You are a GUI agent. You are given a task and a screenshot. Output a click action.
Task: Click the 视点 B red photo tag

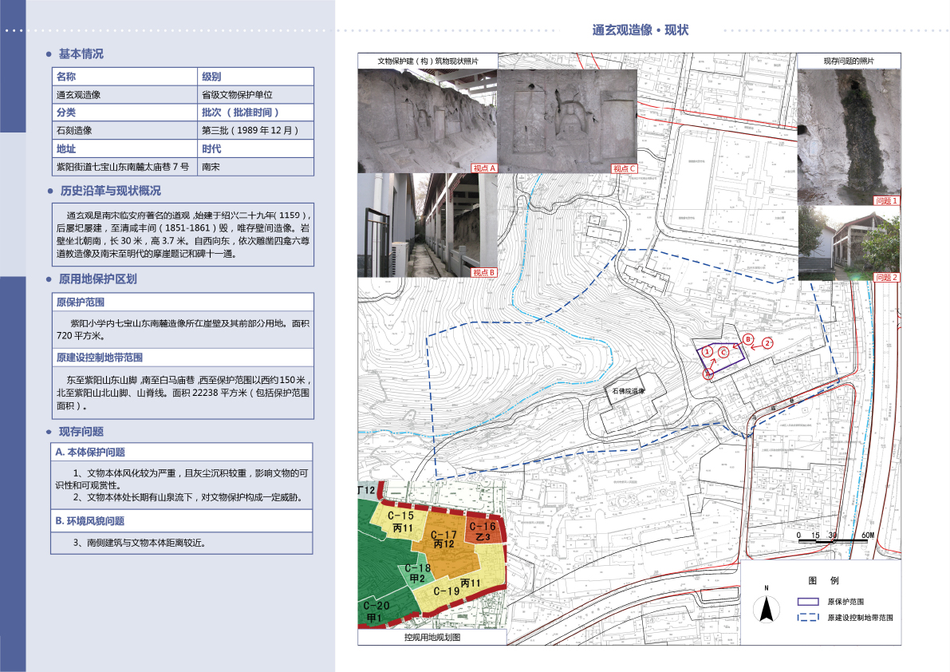pyautogui.click(x=485, y=273)
